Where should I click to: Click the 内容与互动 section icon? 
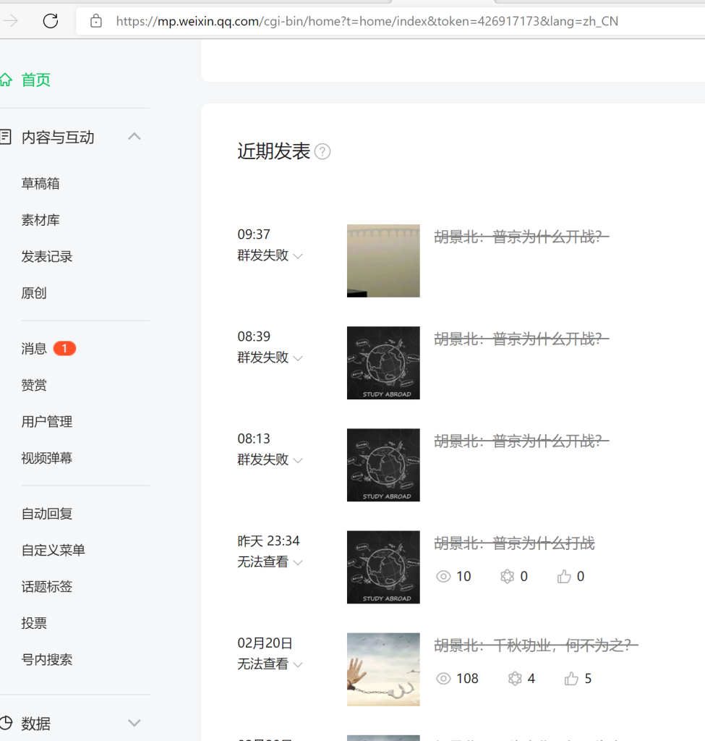pos(5,137)
